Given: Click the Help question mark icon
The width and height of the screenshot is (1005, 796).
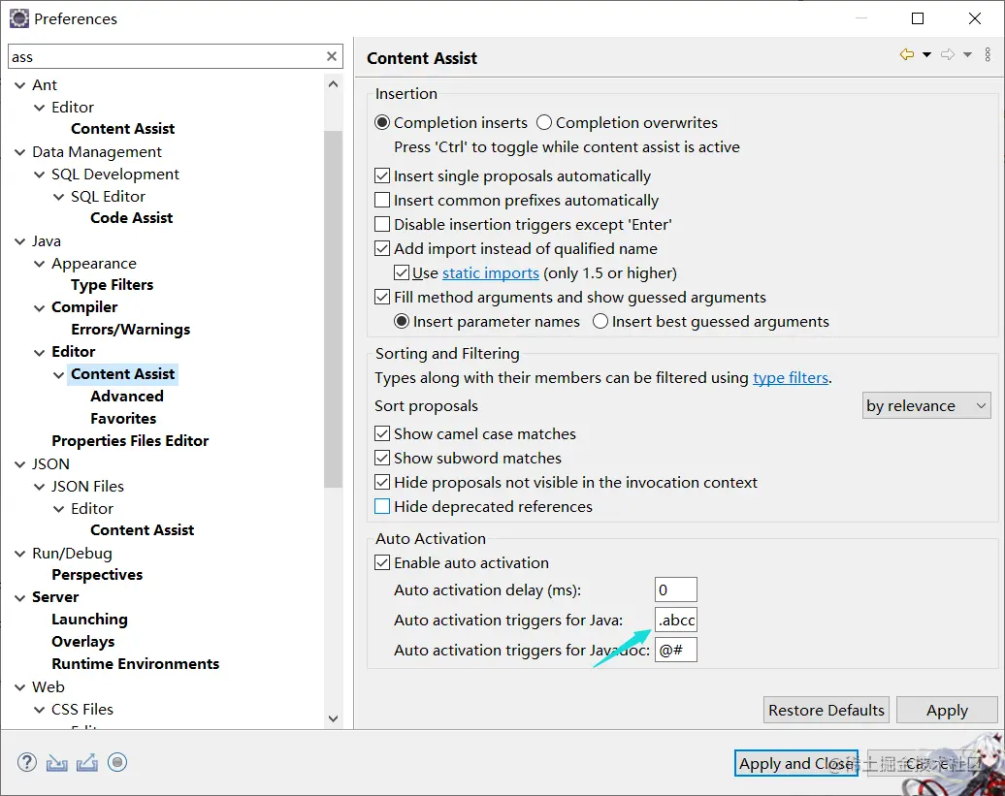Looking at the screenshot, I should click(27, 762).
